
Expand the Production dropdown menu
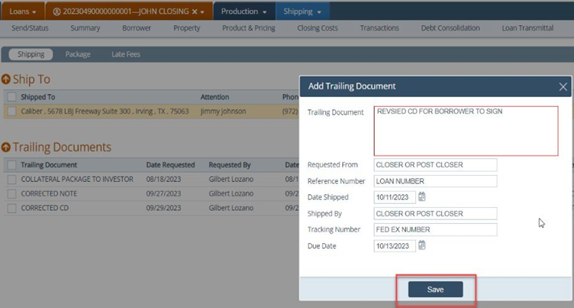point(243,11)
